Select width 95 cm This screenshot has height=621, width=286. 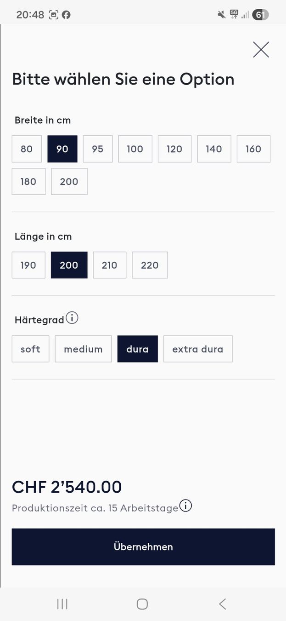pos(98,149)
